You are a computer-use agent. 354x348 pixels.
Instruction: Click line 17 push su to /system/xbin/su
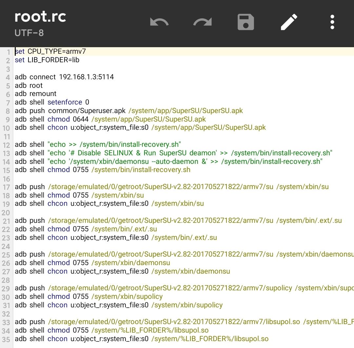click(171, 187)
